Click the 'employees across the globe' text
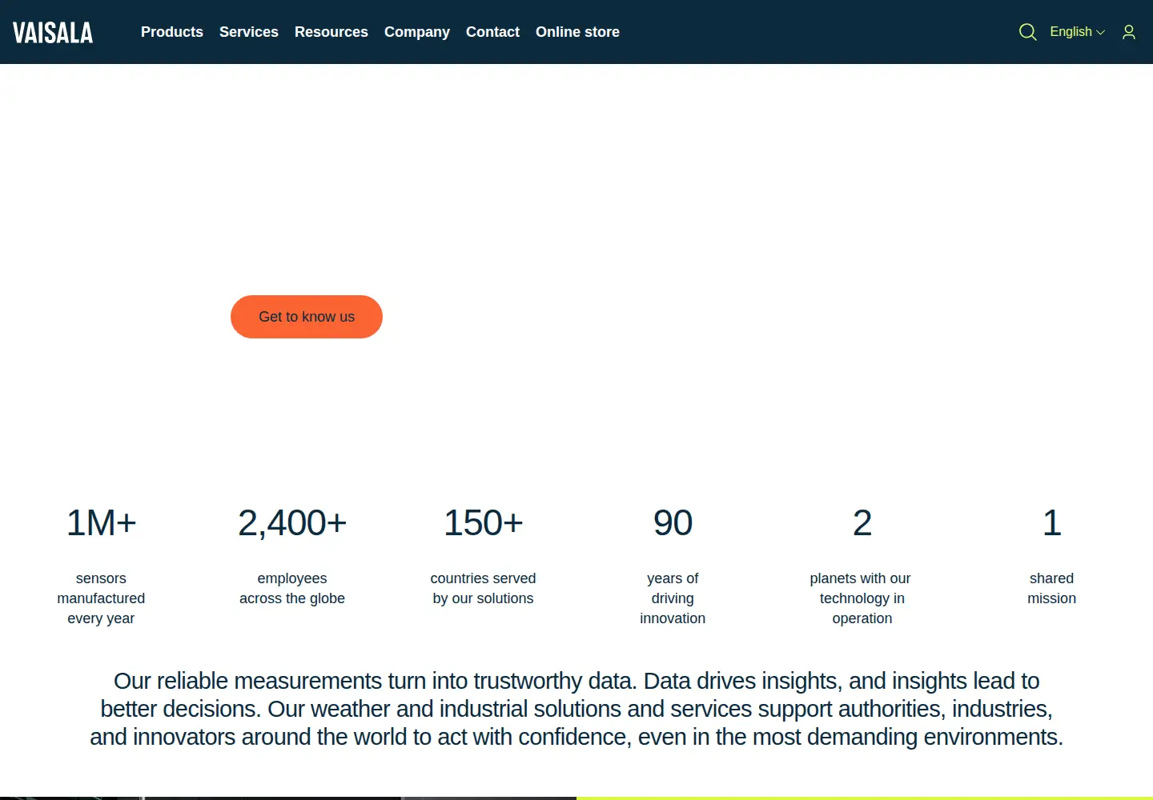This screenshot has height=800, width=1153. pyautogui.click(x=292, y=588)
